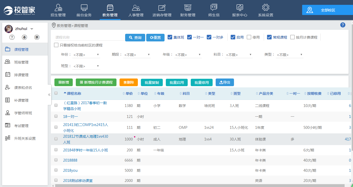Expand the zhuhui user menu arrow
This screenshot has width=353, height=187.
tap(32, 29)
